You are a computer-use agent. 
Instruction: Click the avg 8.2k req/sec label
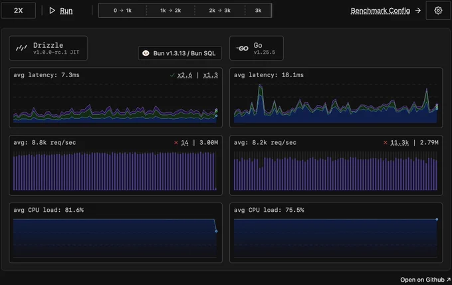coord(265,142)
